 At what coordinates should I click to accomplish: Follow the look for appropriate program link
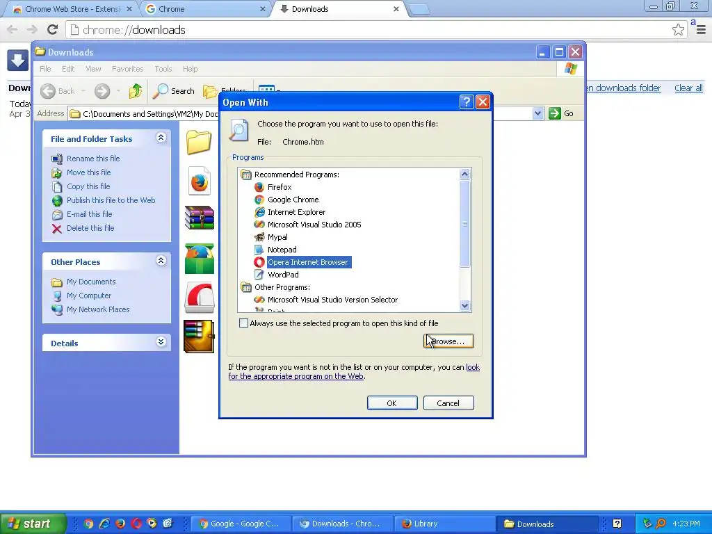click(x=354, y=372)
